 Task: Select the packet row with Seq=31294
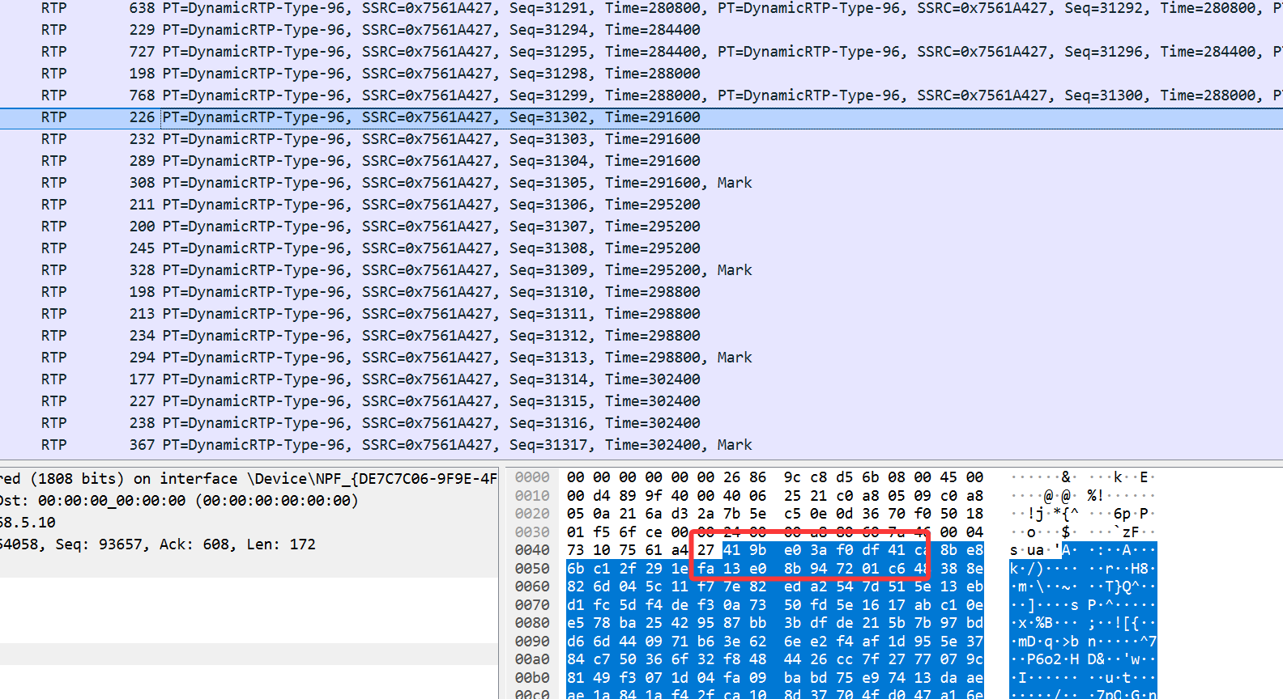pyautogui.click(x=641, y=30)
